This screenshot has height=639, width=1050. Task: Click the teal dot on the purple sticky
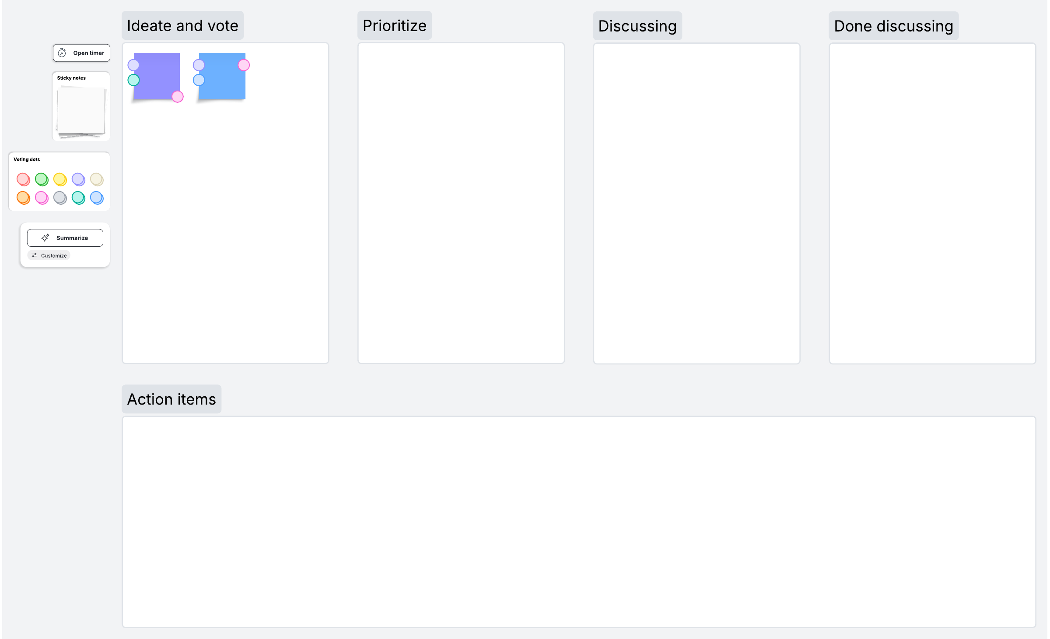pos(133,80)
